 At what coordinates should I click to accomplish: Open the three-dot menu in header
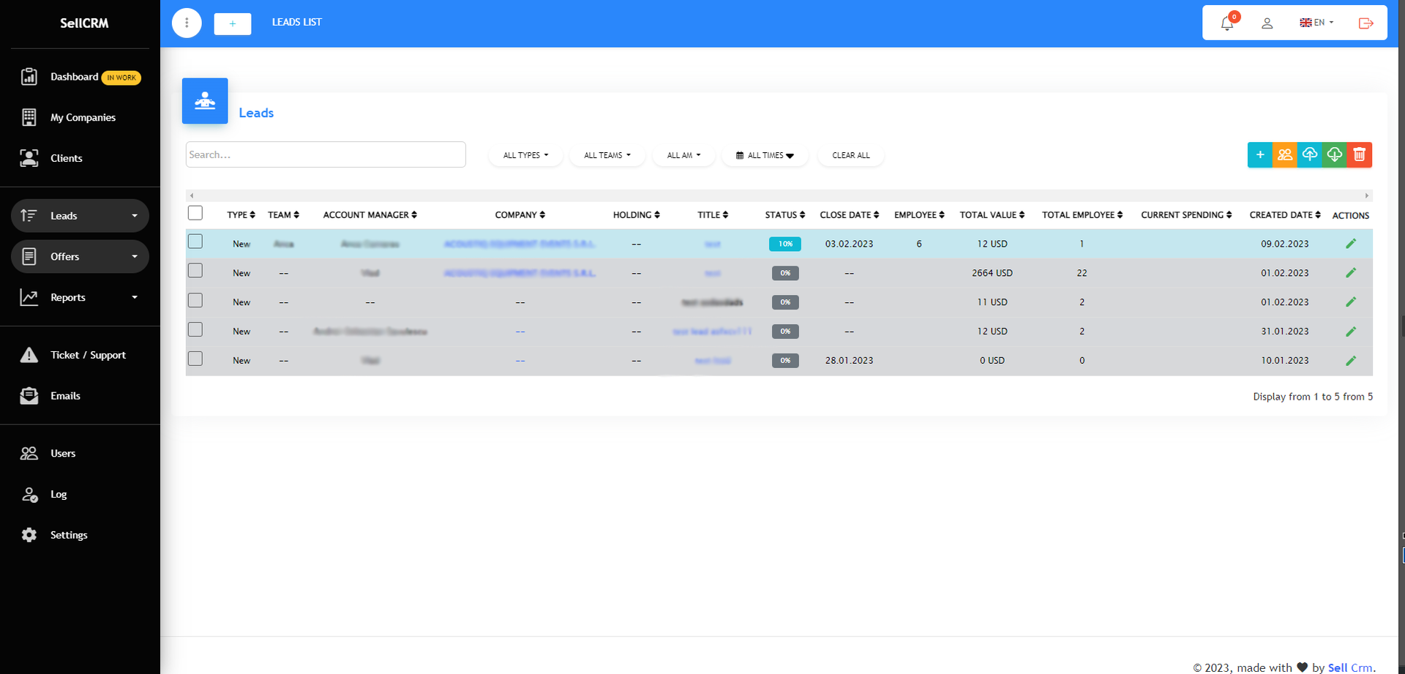pos(187,23)
